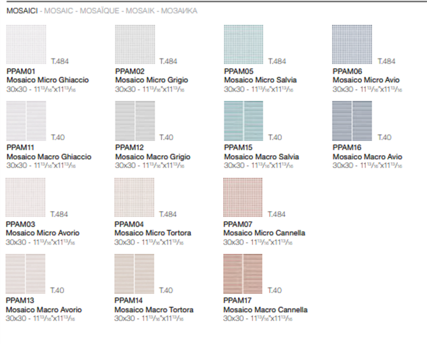Choose the Mosaico Macro Salvia tile sample

[244, 121]
